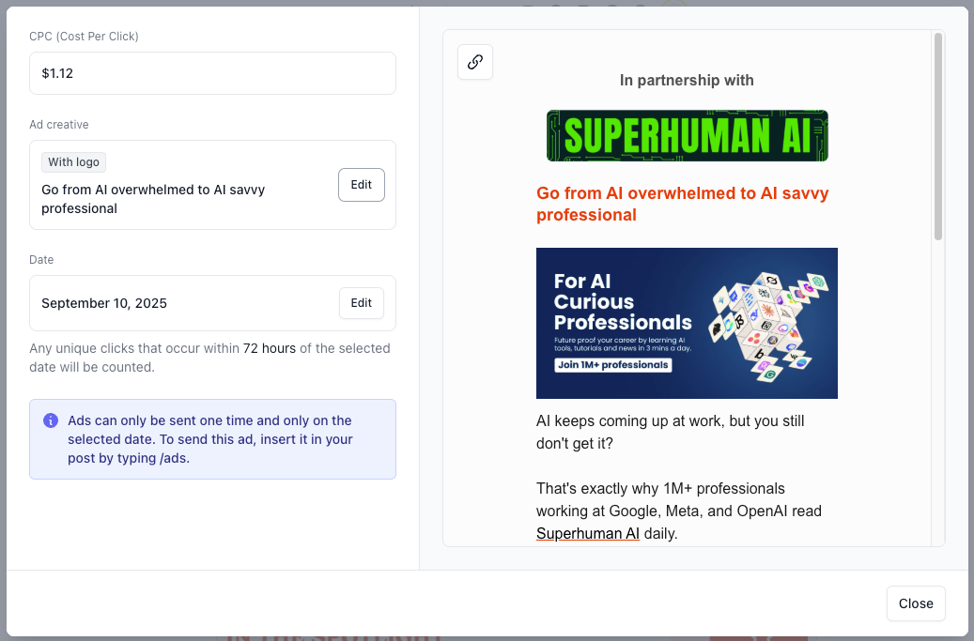Click the copy link icon button
The image size is (974, 641).
(x=475, y=62)
